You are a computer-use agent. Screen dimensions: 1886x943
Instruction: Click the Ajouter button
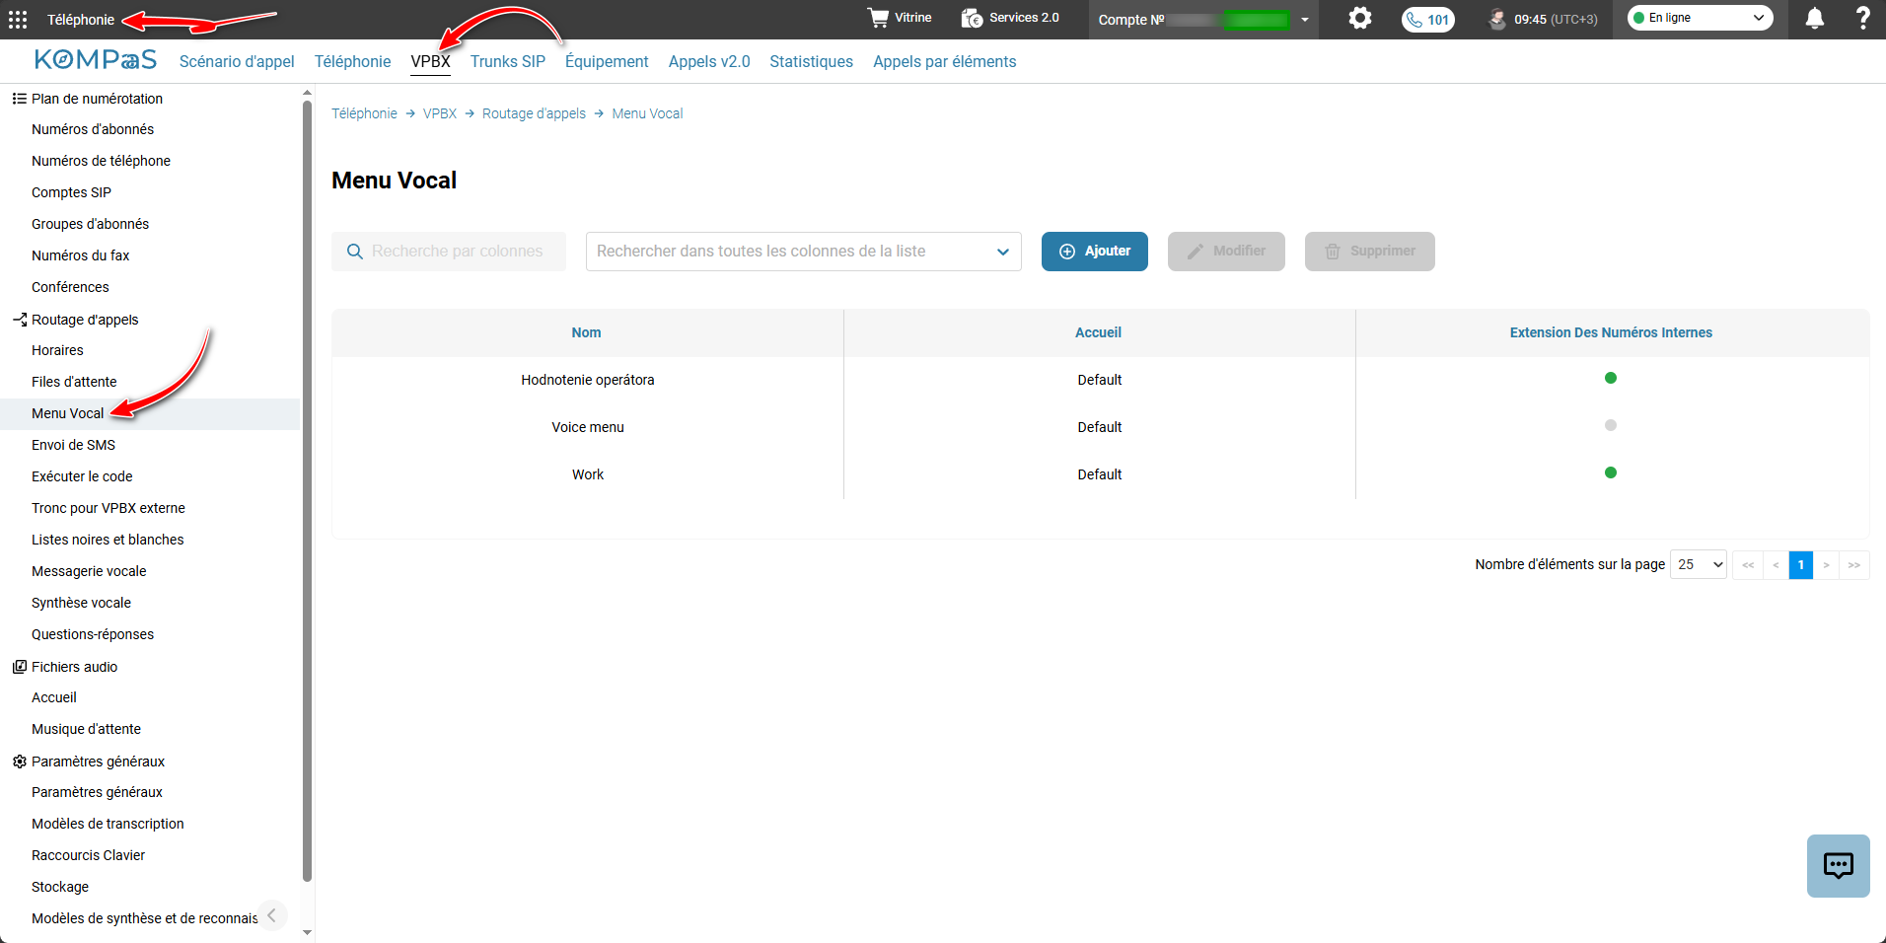click(x=1095, y=252)
